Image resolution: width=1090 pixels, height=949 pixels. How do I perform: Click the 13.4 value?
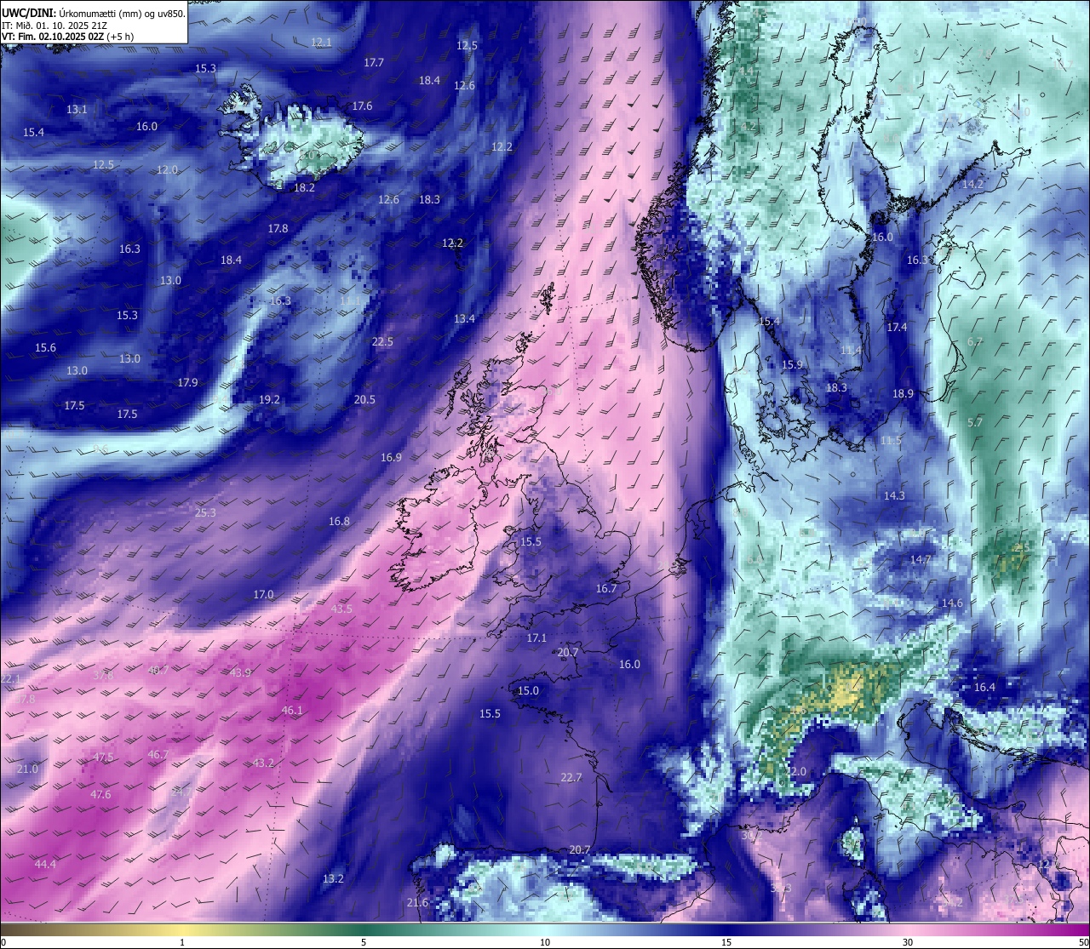[x=464, y=319]
